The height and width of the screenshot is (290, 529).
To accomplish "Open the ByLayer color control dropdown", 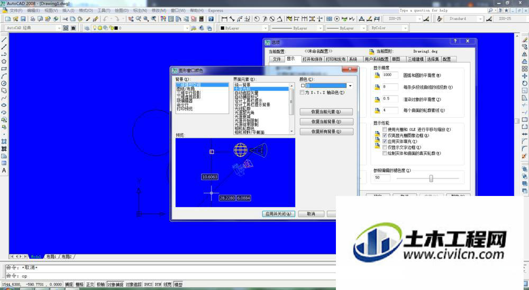I will pos(266,28).
